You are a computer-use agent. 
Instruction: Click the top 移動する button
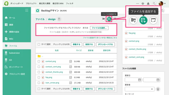[x=76, y=44]
